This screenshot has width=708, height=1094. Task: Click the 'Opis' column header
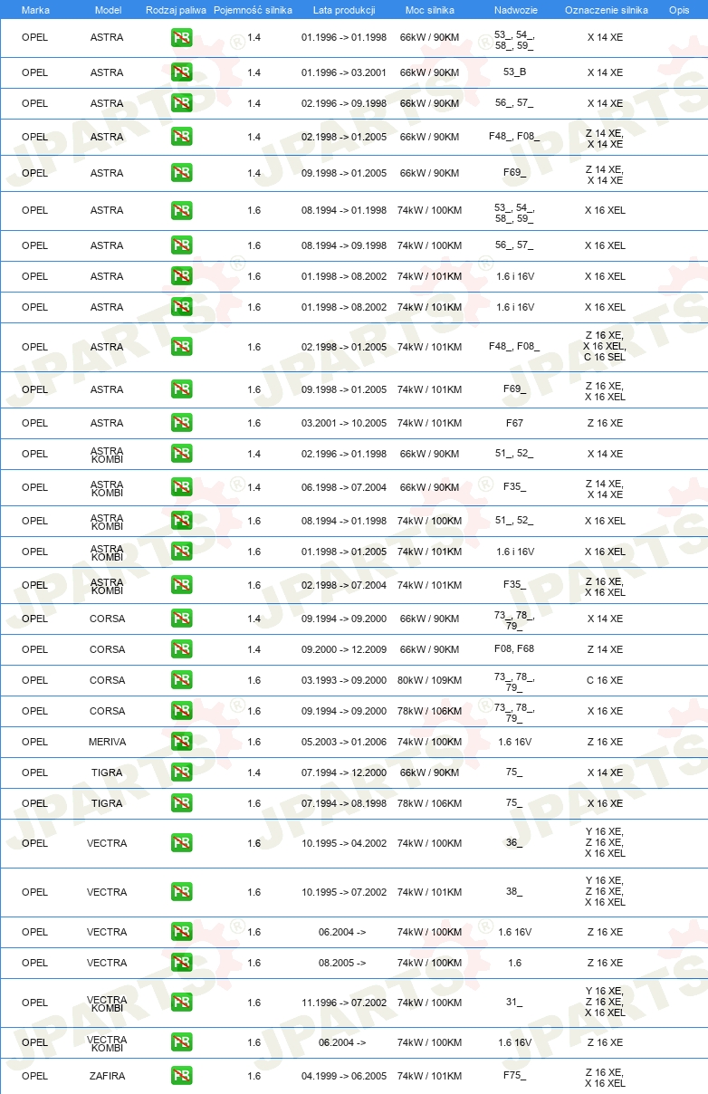679,10
